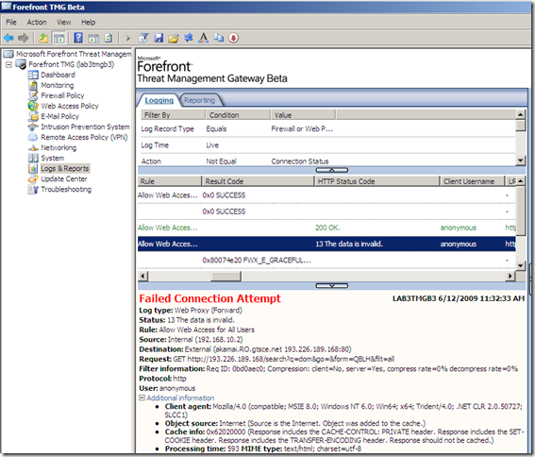Click the HTTP Status Code column header
The width and height of the screenshot is (535, 457).
tap(376, 181)
